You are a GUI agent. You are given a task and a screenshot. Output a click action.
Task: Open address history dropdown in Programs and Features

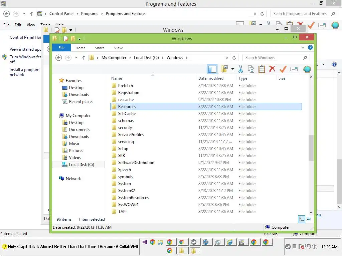pos(255,14)
